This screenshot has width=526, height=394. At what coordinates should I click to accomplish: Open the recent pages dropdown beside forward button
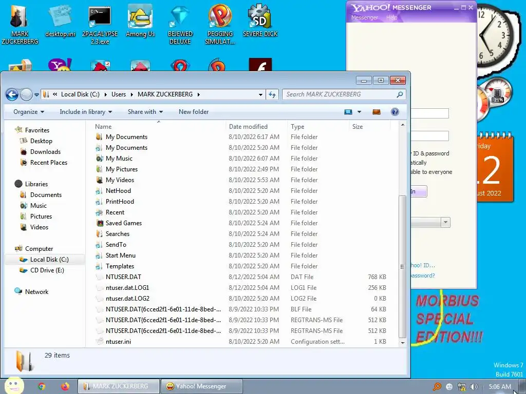click(x=36, y=95)
